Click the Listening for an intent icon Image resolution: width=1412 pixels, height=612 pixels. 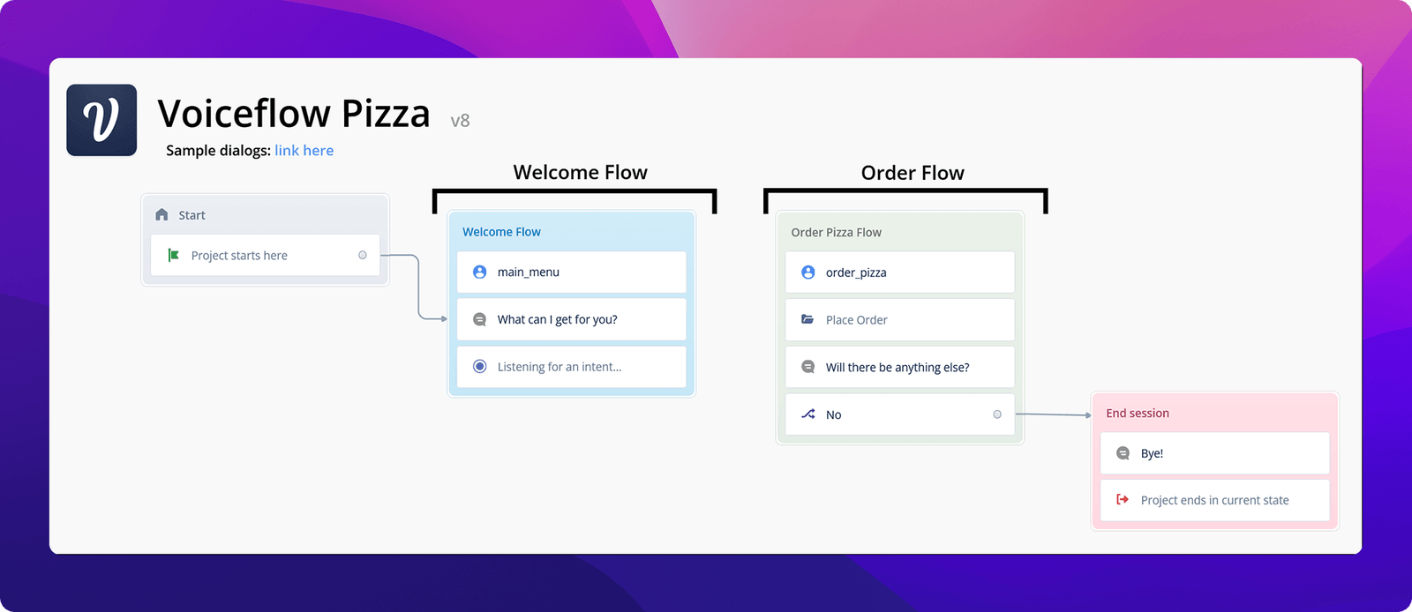pos(480,366)
